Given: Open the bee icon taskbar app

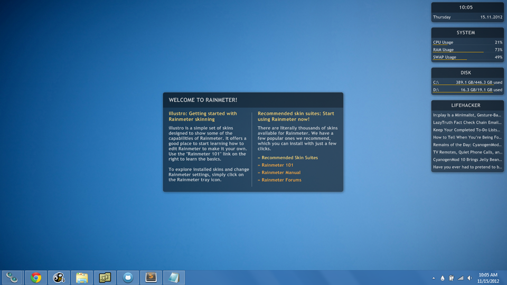Looking at the screenshot, I should click(x=59, y=278).
